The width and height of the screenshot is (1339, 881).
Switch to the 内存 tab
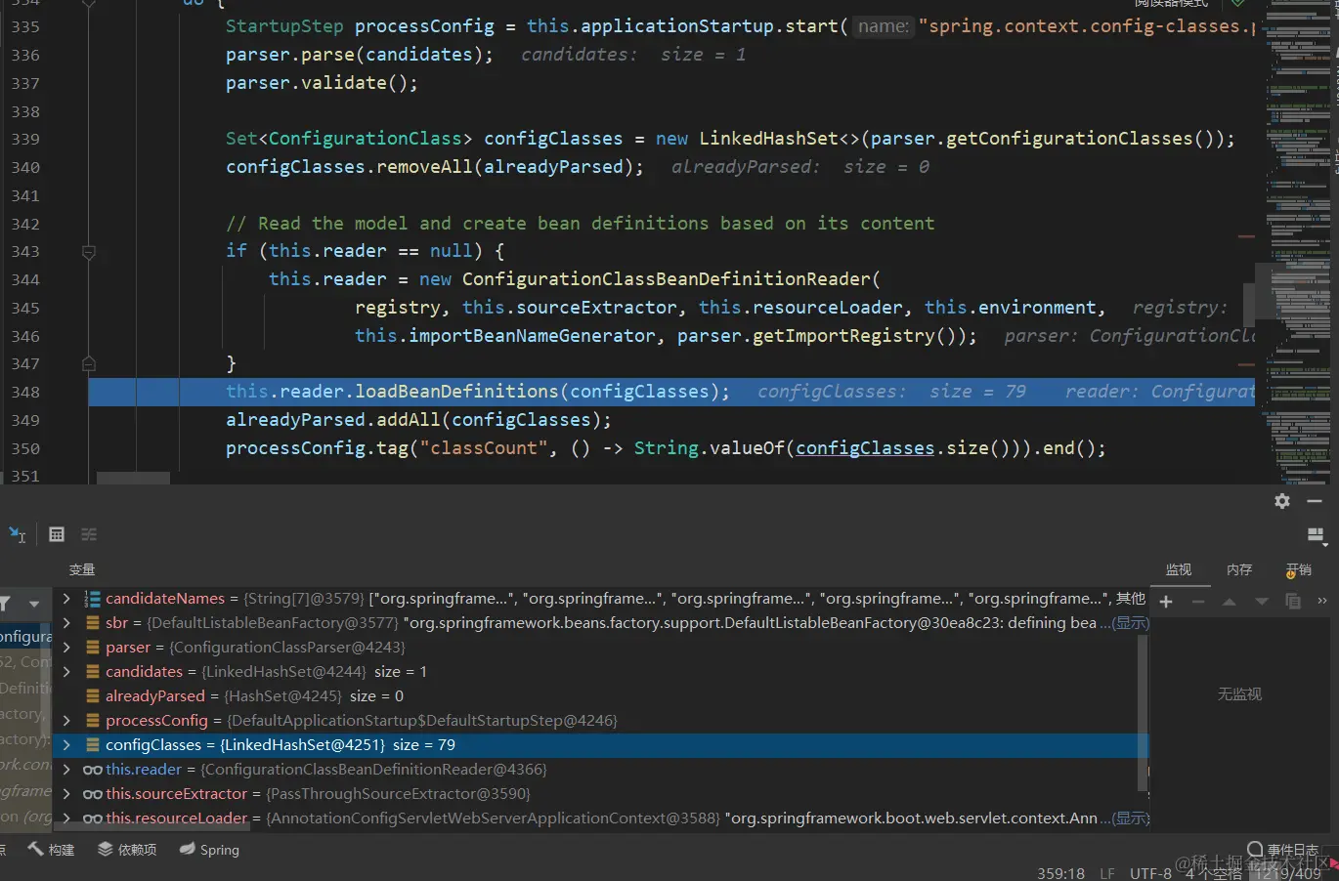tap(1239, 569)
